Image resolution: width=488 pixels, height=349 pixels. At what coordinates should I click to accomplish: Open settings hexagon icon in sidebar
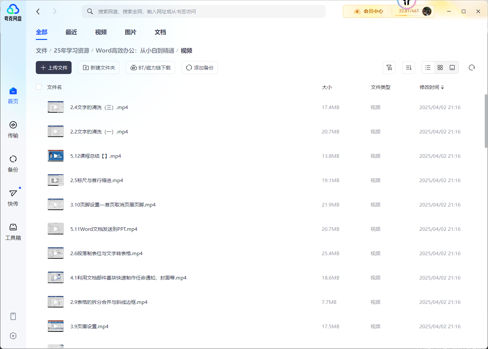click(x=13, y=336)
